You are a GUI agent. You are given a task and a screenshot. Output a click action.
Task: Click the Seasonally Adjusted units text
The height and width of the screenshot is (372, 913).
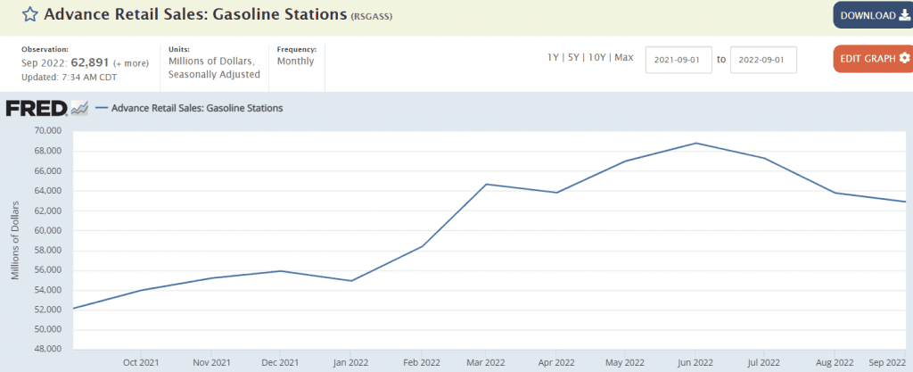pos(214,75)
